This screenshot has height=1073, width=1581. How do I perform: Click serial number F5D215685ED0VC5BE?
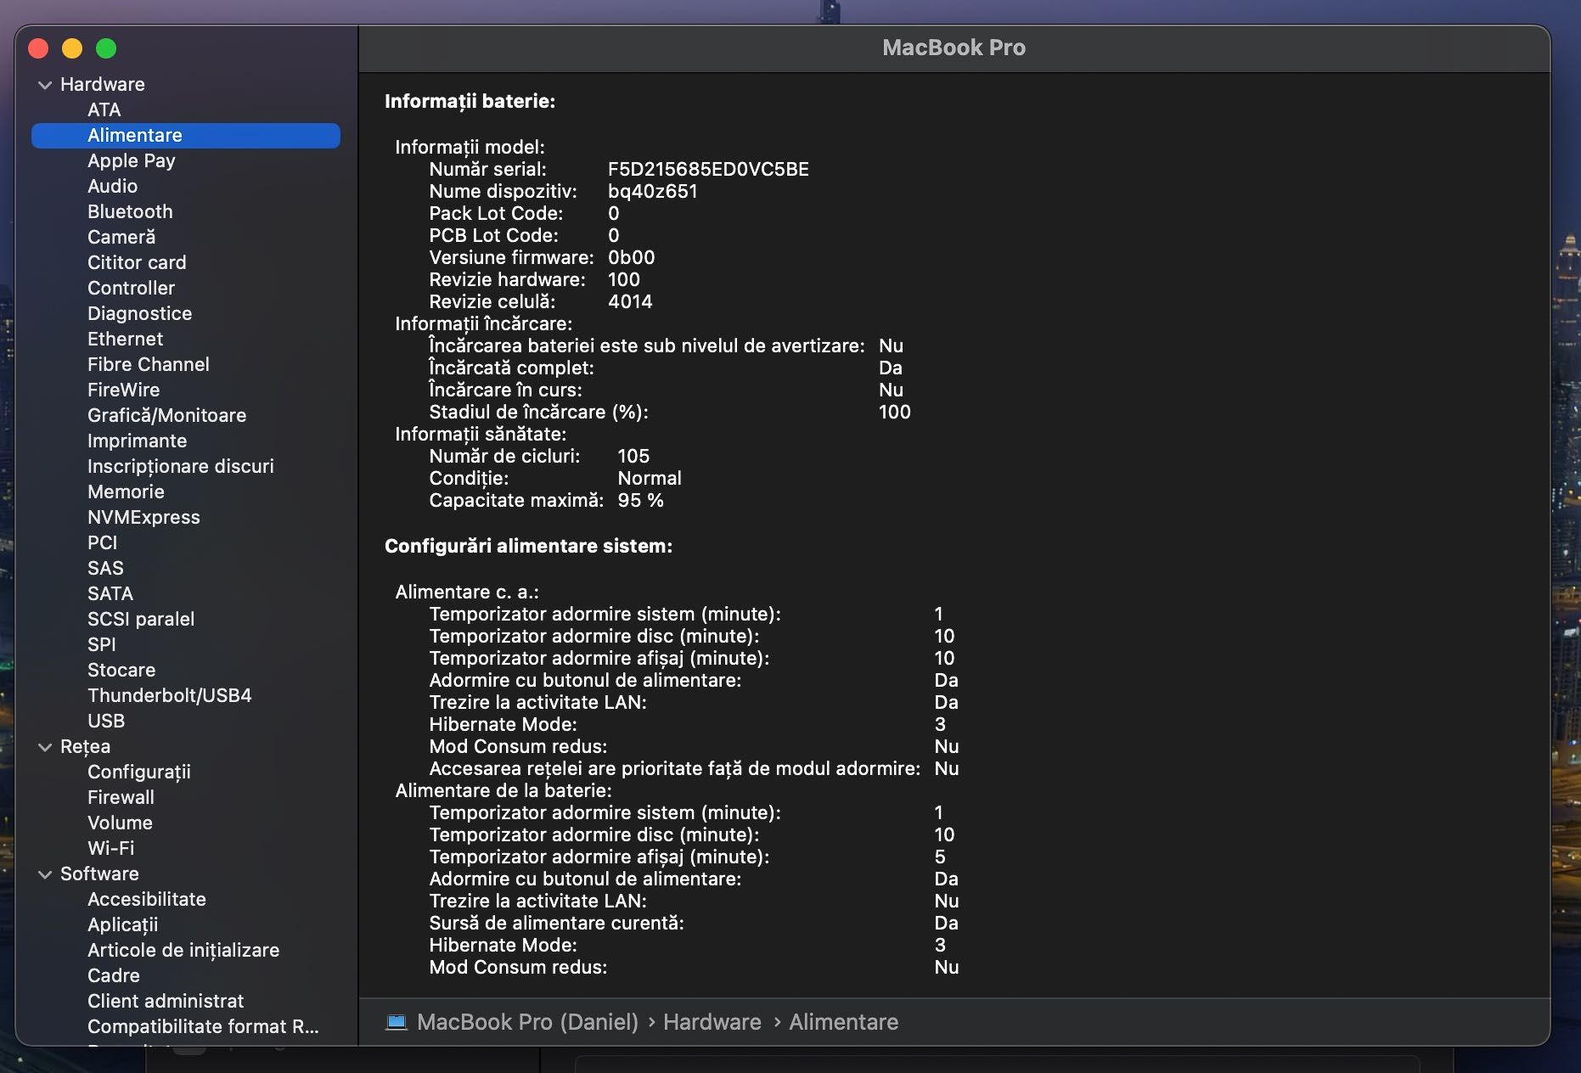pos(708,170)
